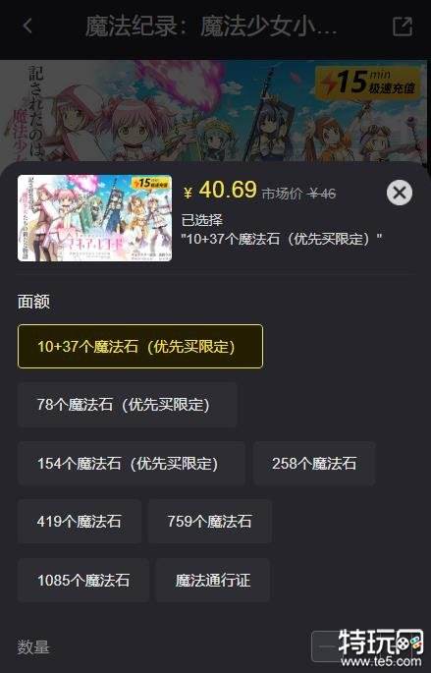Select 154个魔法石 (优先买限定) option

click(132, 464)
